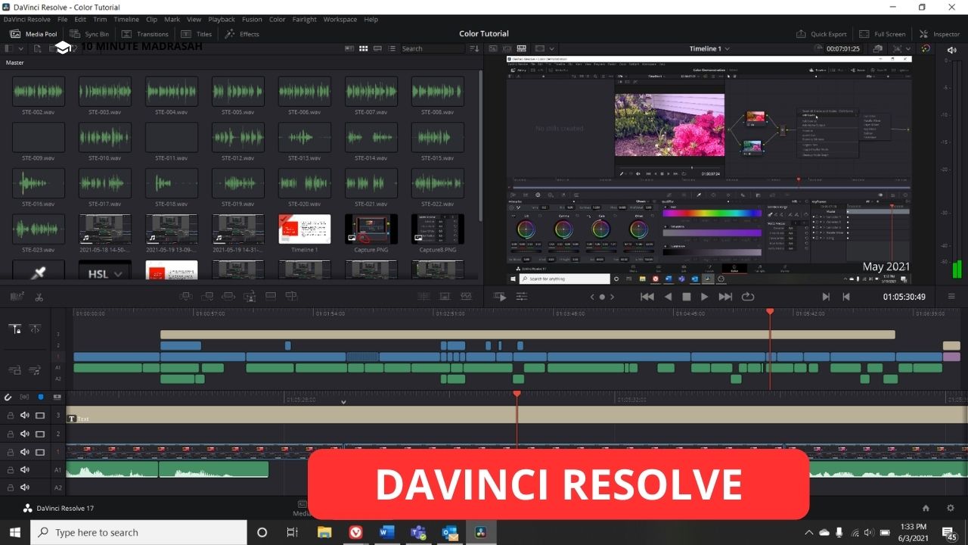
Task: Click the bypass color grades icon
Action: pyautogui.click(x=926, y=48)
